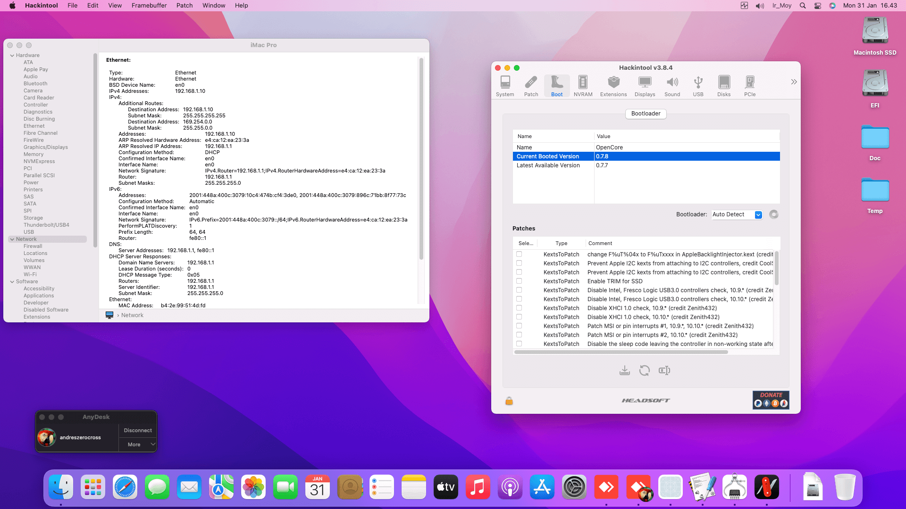Tick the AppleBacklightInjector patch checkbox
The height and width of the screenshot is (509, 906).
click(519, 254)
